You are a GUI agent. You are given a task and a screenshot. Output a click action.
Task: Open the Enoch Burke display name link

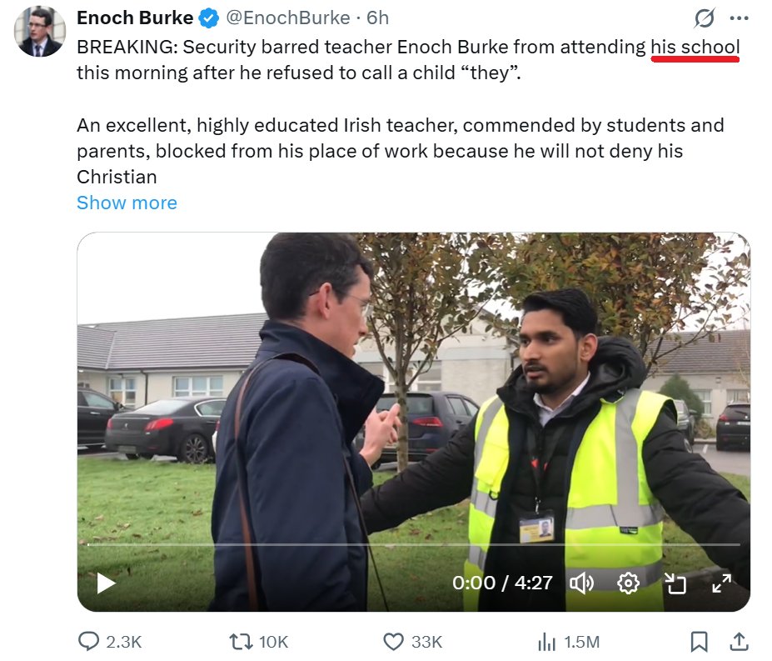click(x=135, y=18)
